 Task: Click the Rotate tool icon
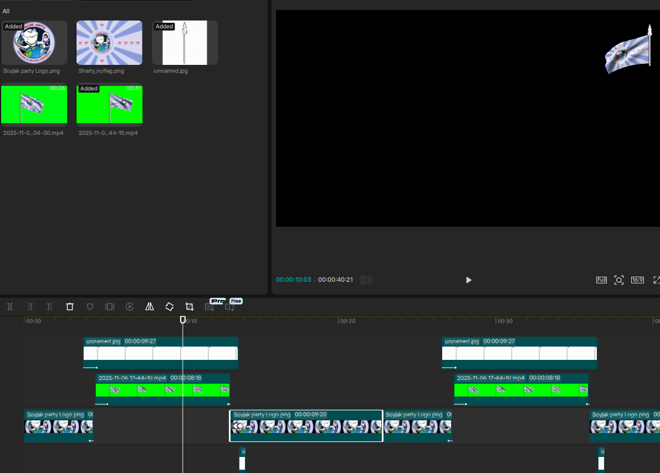click(x=170, y=307)
